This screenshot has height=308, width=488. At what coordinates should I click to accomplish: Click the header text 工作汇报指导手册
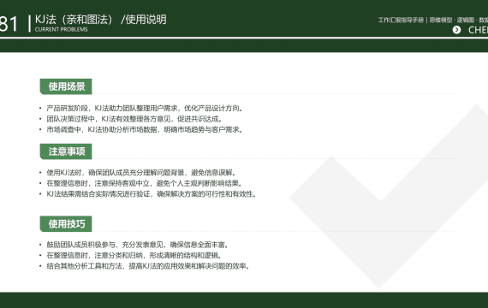click(401, 21)
